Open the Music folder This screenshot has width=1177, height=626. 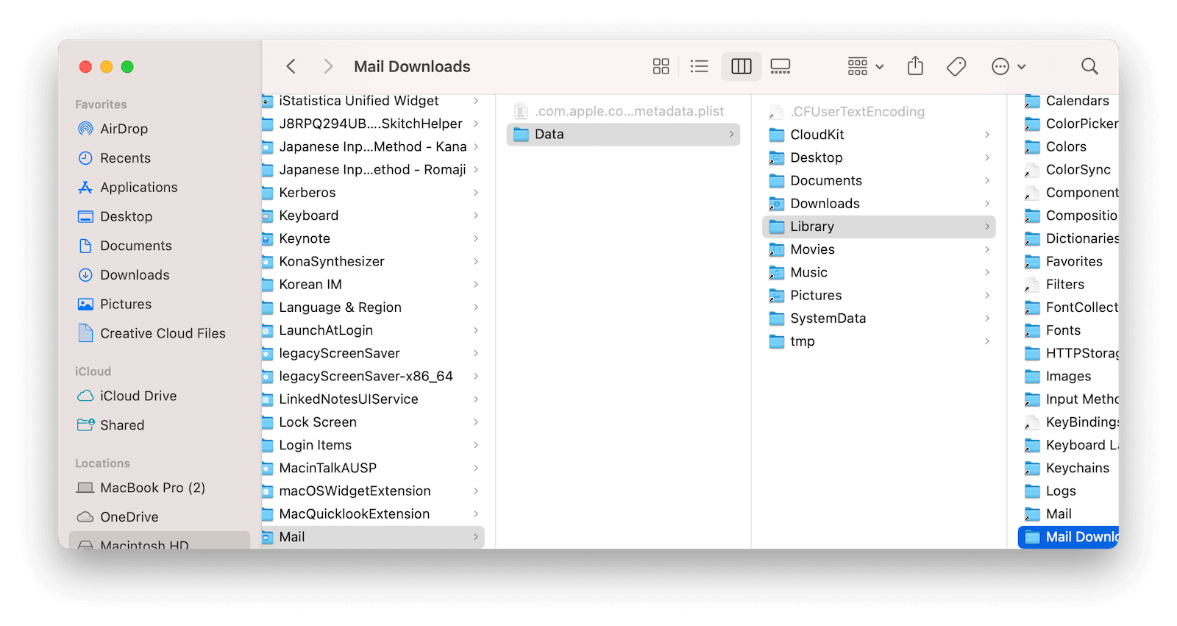click(879, 273)
